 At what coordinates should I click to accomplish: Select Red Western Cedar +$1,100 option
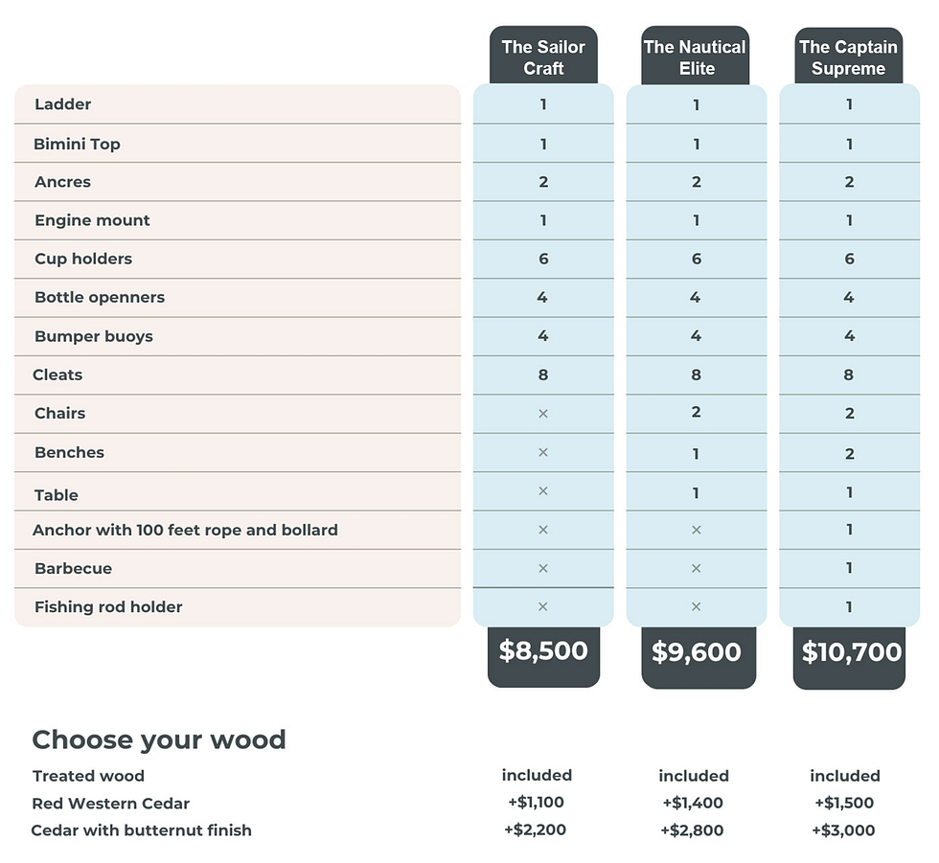click(x=536, y=802)
